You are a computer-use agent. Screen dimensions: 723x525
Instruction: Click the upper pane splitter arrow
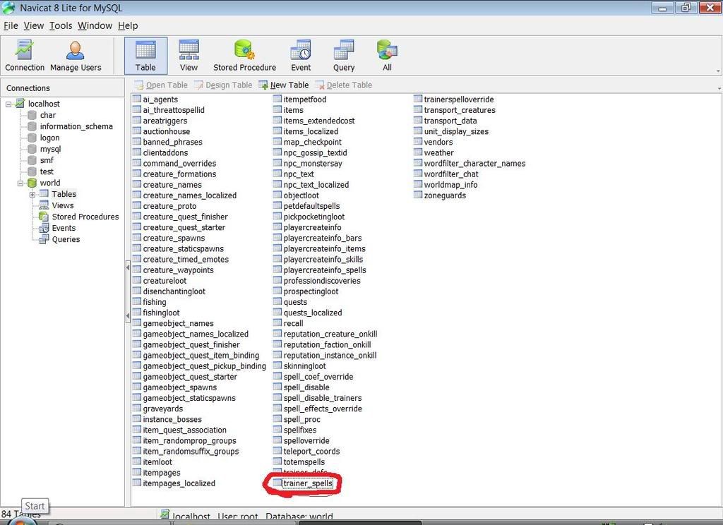(128, 268)
